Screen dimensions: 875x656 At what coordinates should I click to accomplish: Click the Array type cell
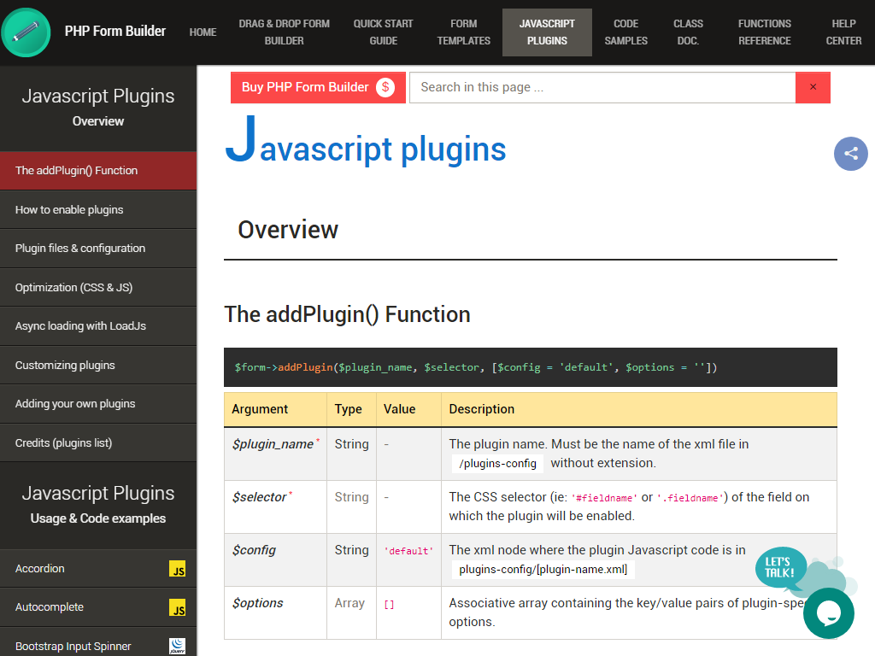(x=351, y=612)
